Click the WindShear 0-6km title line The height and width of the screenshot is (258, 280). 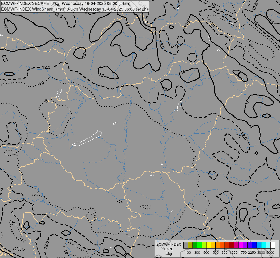(74, 9)
